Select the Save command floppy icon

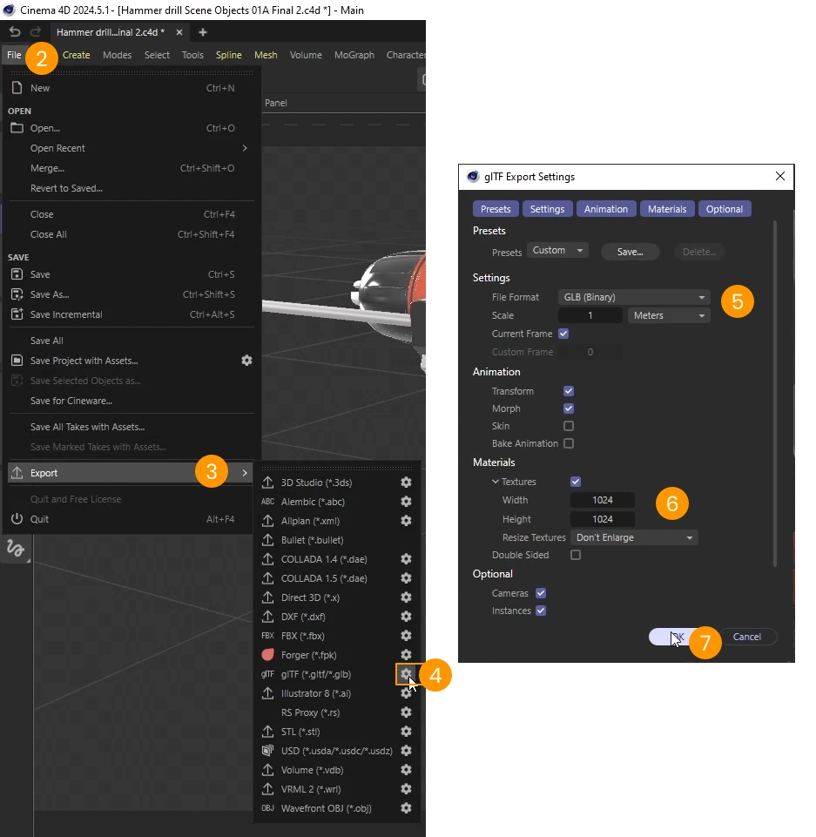pos(19,274)
